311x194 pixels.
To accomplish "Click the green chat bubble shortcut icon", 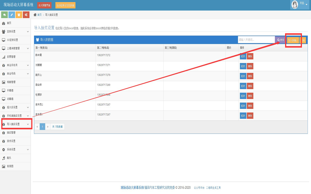I will (4, 15).
